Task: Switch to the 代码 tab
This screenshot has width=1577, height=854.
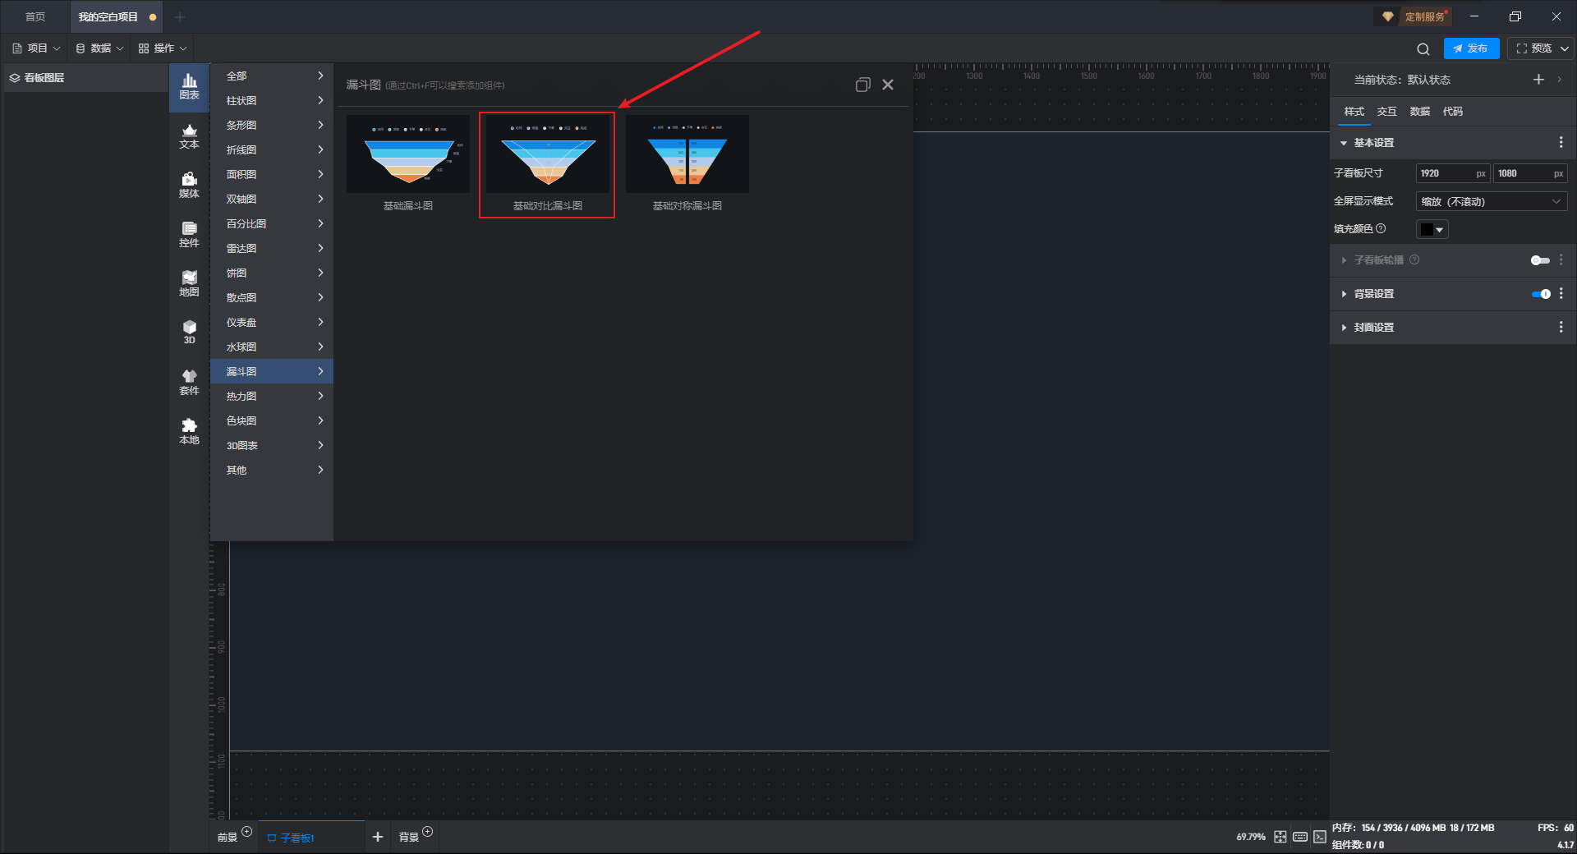Action: click(1453, 112)
